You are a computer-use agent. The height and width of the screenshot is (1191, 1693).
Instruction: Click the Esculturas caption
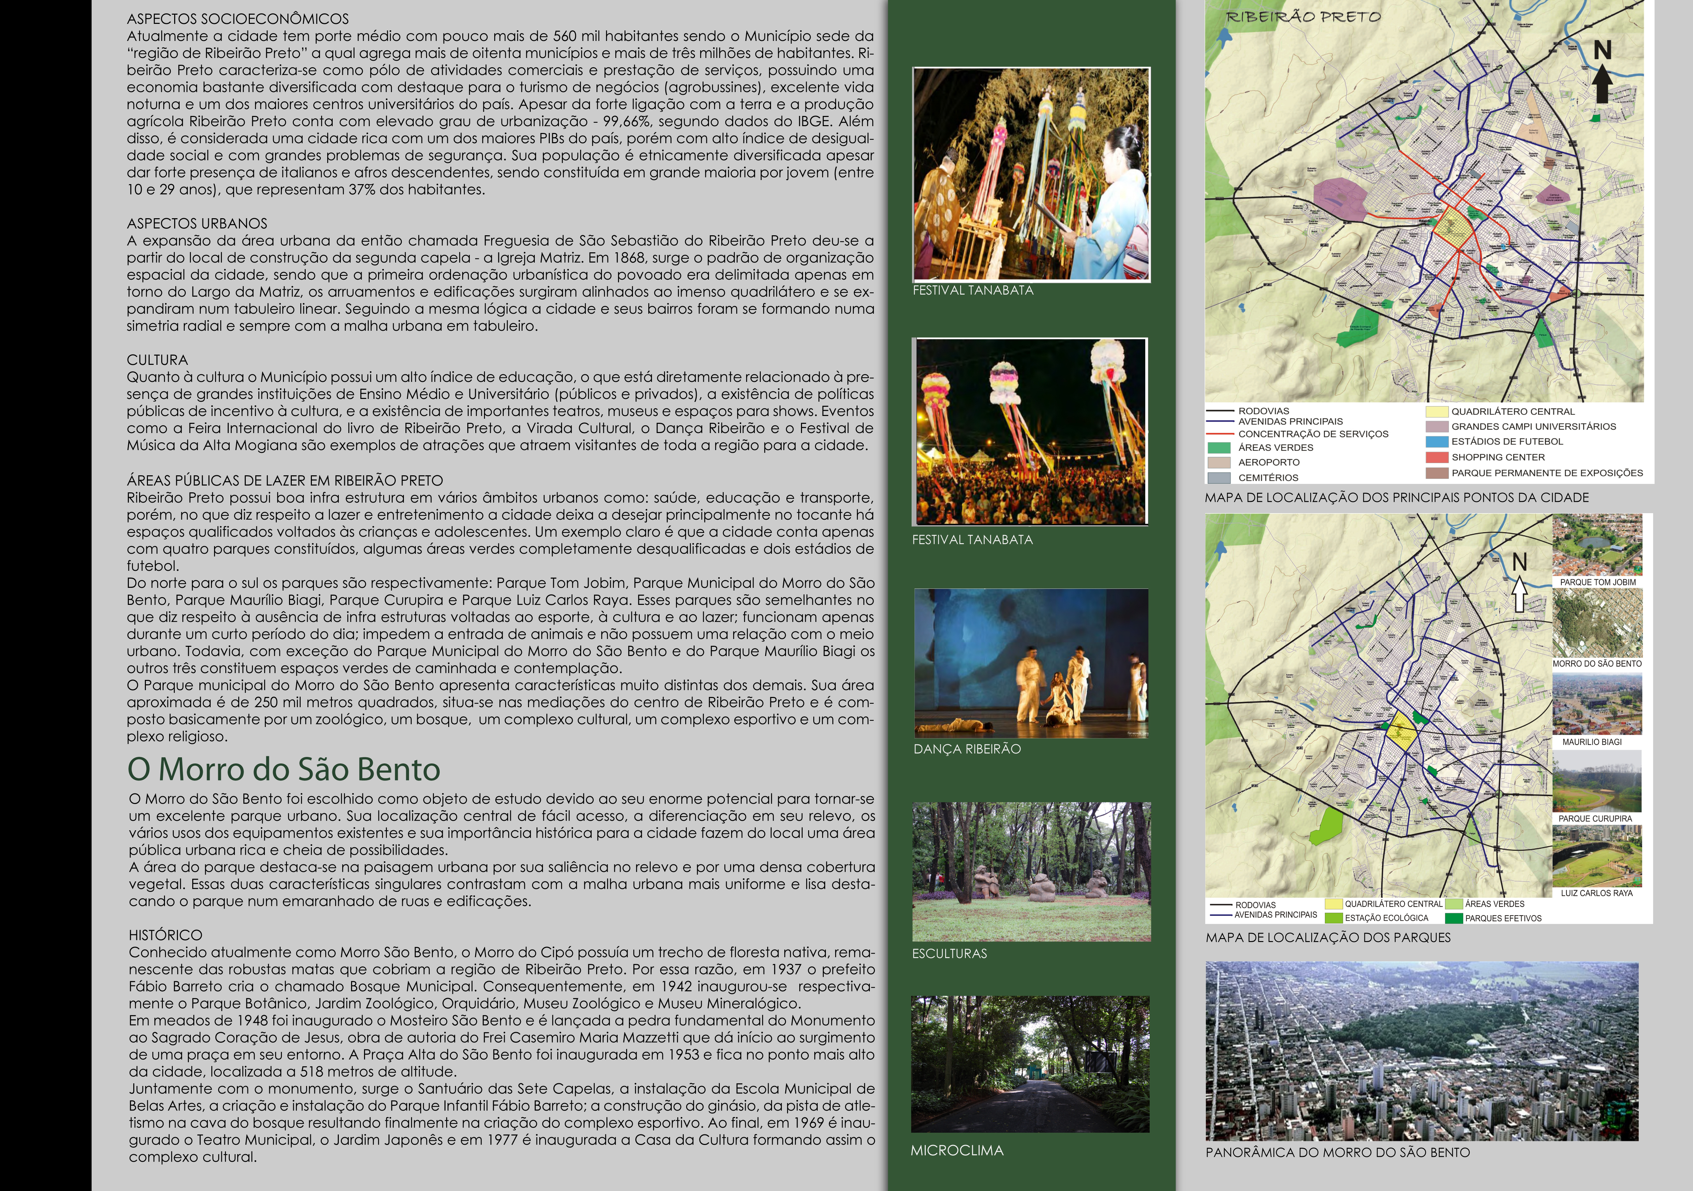(x=949, y=954)
